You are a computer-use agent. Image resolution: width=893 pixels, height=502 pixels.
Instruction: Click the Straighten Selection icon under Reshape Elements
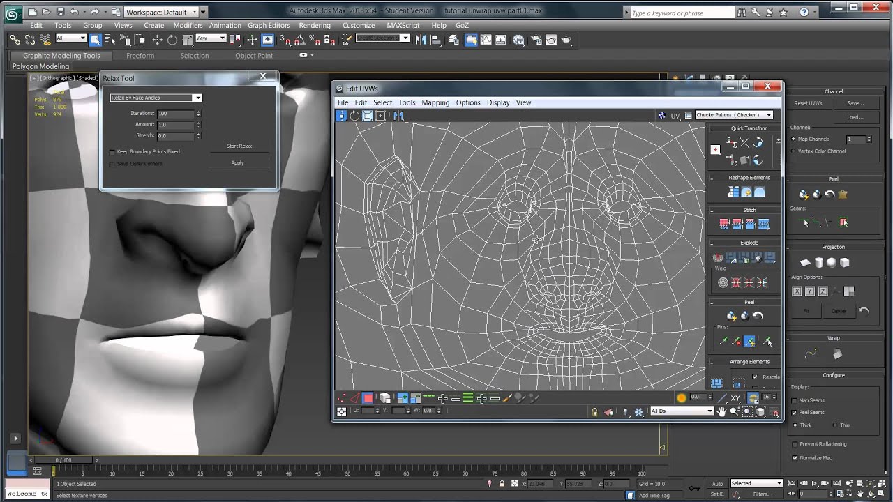pos(734,192)
